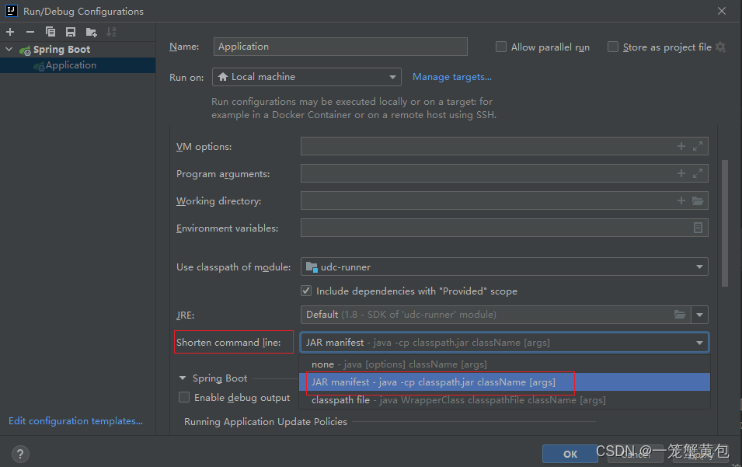Viewport: 742px width, 467px height.
Task: Insert macro via plus icon in VM options
Action: coord(681,146)
